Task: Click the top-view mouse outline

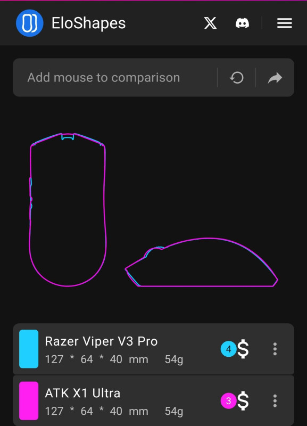Action: coord(68,209)
